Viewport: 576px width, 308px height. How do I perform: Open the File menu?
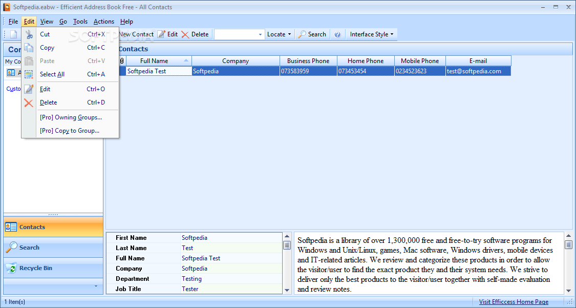(13, 22)
